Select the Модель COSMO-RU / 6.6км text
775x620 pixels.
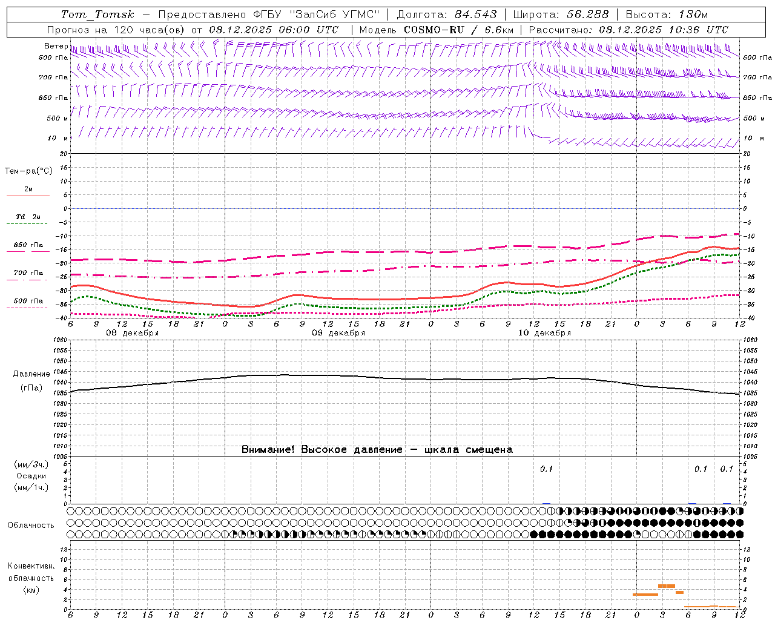point(436,30)
